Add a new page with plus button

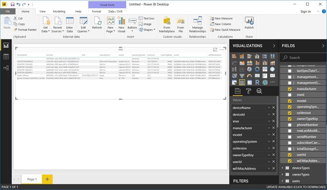47,179
